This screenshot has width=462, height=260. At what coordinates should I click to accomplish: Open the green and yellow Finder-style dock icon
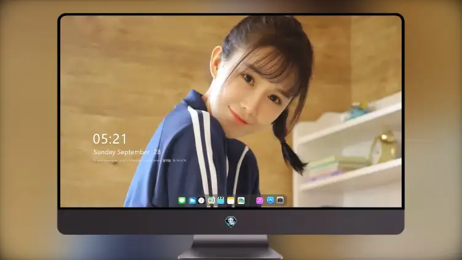(211, 201)
